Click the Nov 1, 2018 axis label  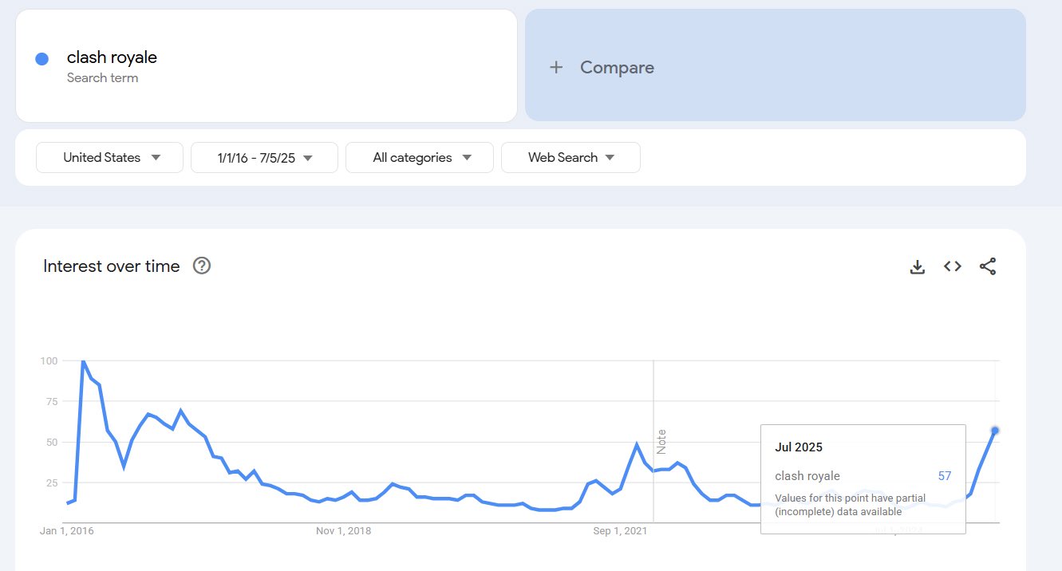[343, 530]
